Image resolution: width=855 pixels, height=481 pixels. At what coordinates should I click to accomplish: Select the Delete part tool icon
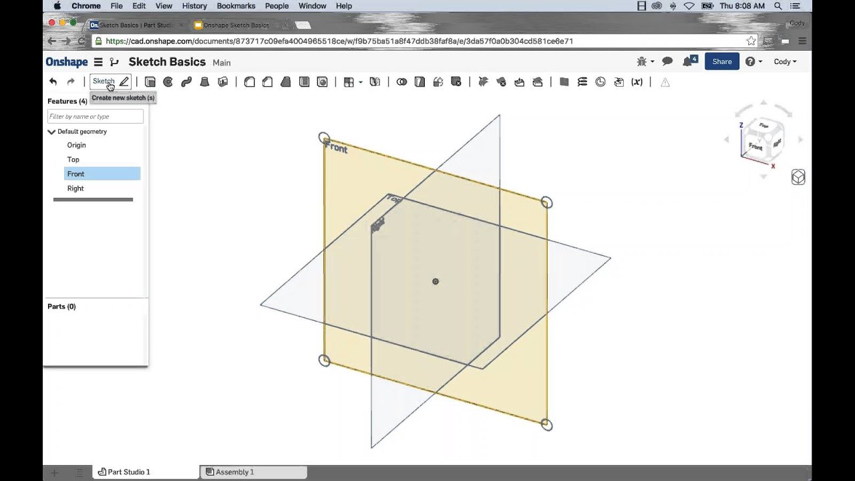coord(456,82)
